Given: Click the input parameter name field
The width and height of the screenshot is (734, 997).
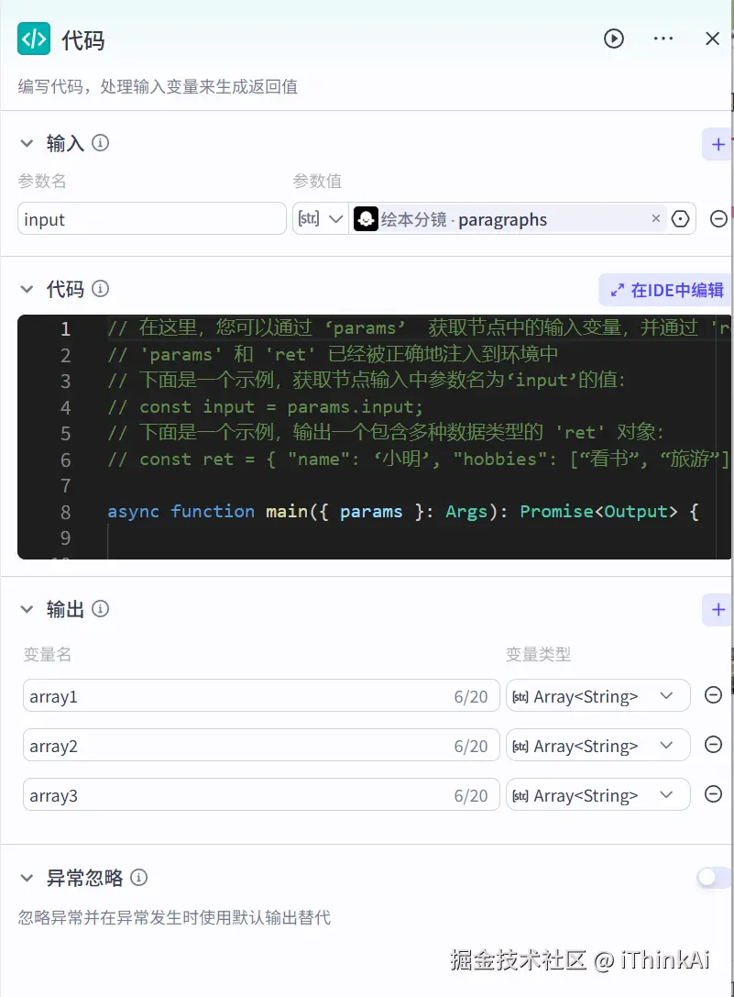Looking at the screenshot, I should pos(151,218).
